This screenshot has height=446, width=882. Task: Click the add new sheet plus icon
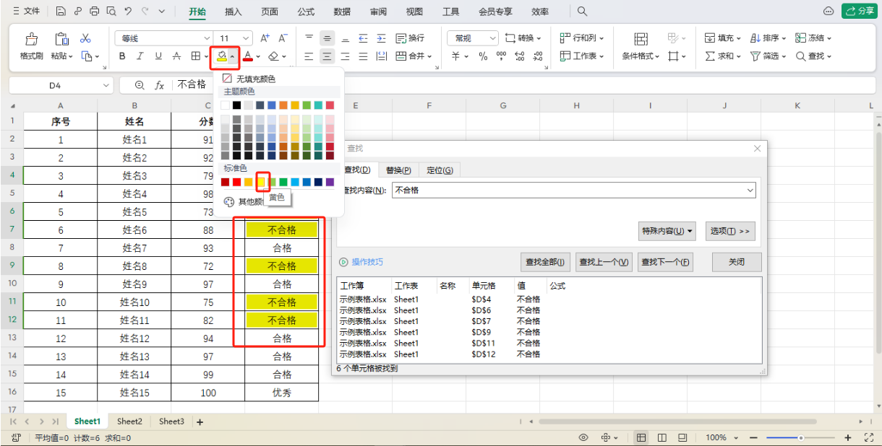(x=200, y=421)
